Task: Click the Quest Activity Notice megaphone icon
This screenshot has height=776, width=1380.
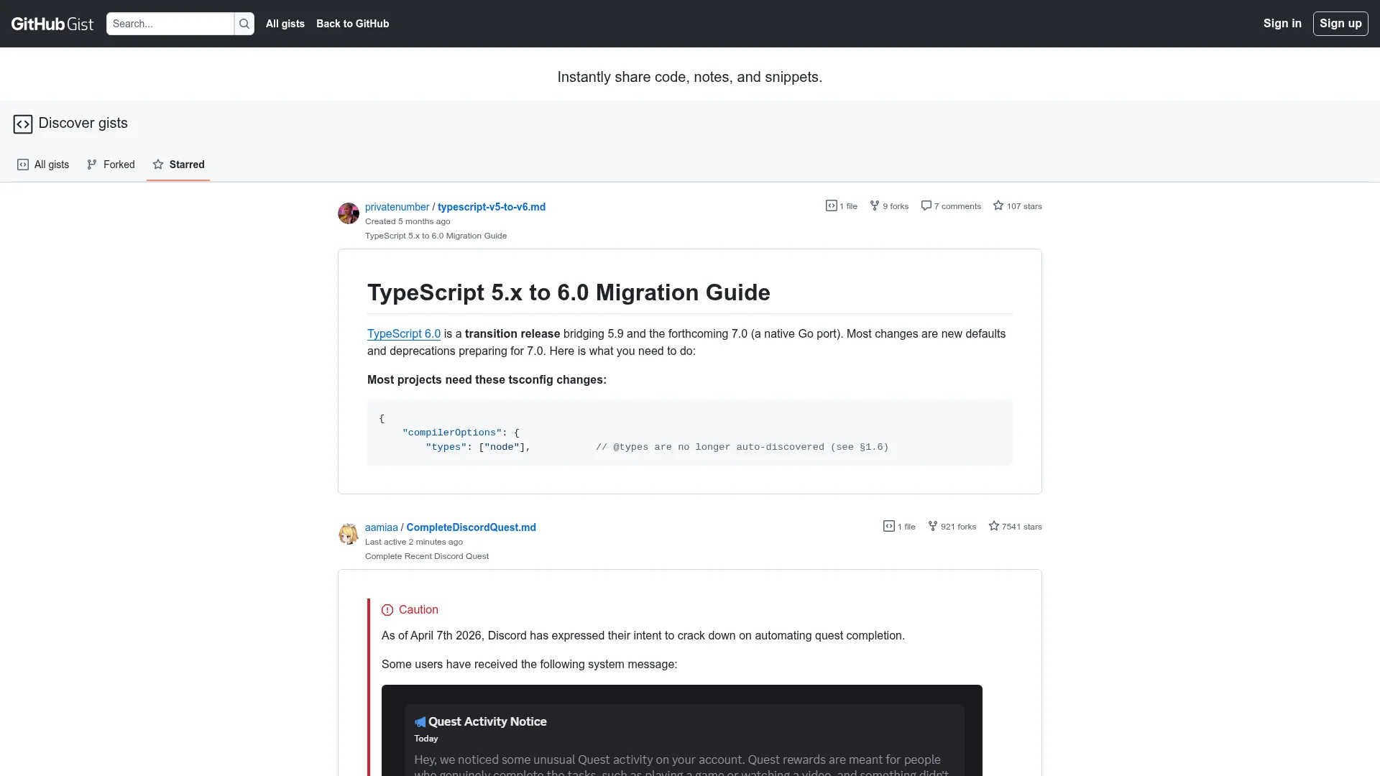Action: point(420,722)
